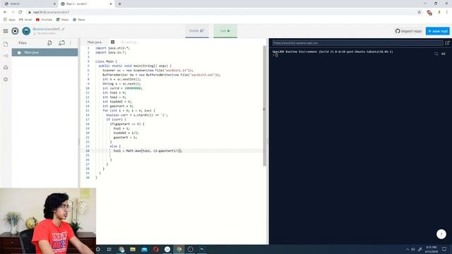This screenshot has height=254, width=452.
Task: Reload the browser page
Action: tap(20, 12)
